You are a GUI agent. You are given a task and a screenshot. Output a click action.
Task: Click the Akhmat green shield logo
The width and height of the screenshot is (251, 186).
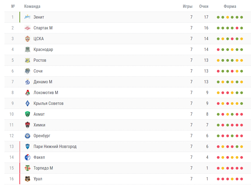coord(27,114)
